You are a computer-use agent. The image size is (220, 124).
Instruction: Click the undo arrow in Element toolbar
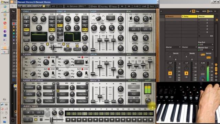pos(54,6)
